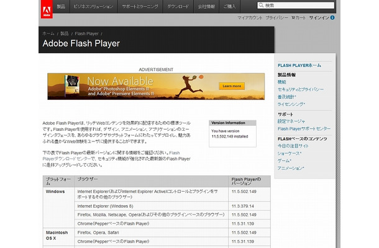Click the search magnifier icon
Image resolution: width=379 pixels, height=248 pixels.
(261, 5)
